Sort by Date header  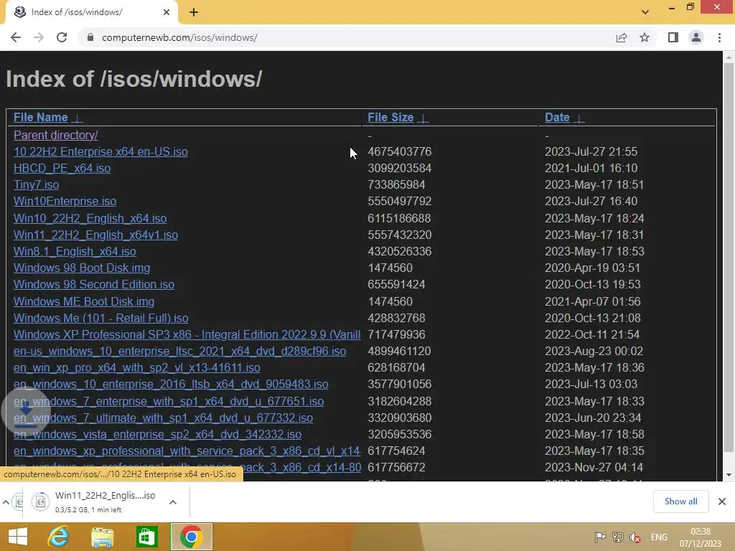(x=557, y=117)
